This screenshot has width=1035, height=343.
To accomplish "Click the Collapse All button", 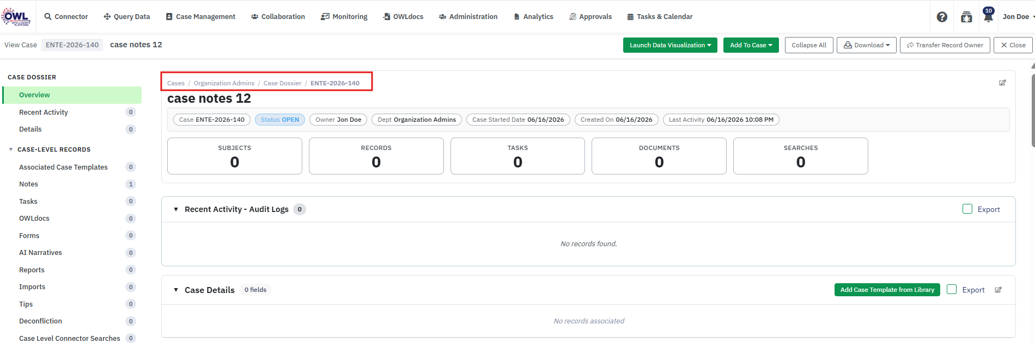I will tap(809, 45).
